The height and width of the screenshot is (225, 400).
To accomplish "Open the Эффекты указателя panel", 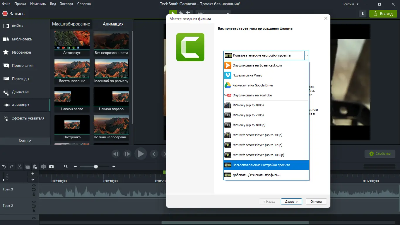I will (x=25, y=118).
